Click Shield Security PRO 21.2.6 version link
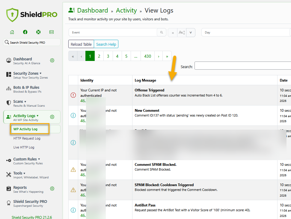 coord(32,217)
